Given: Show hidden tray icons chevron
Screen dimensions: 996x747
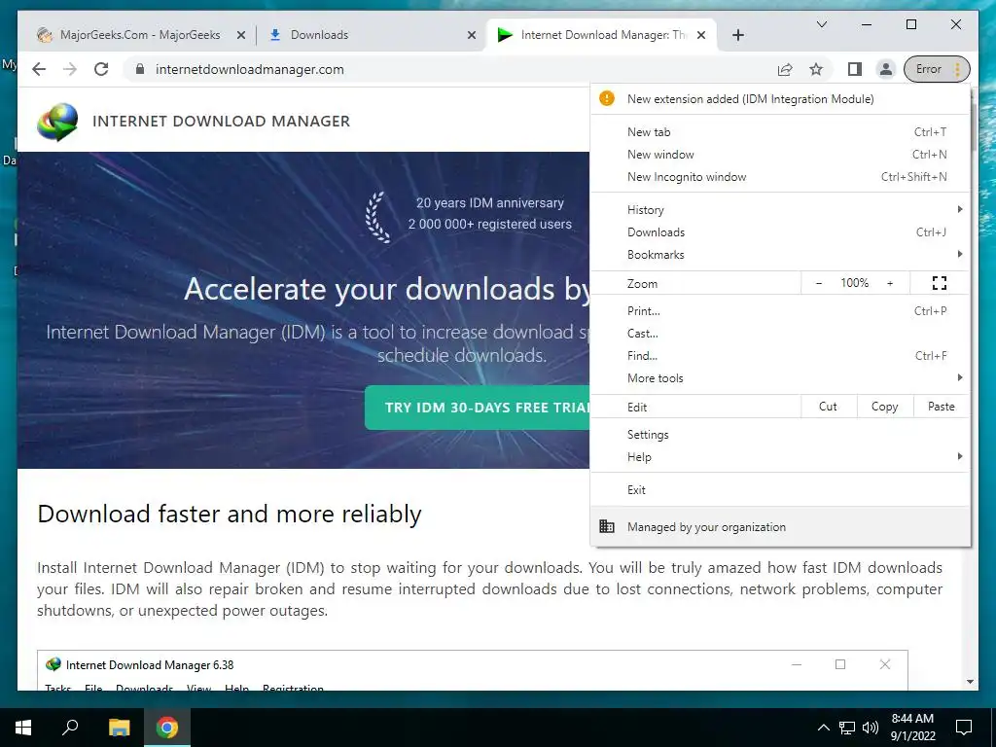Looking at the screenshot, I should coord(823,728).
